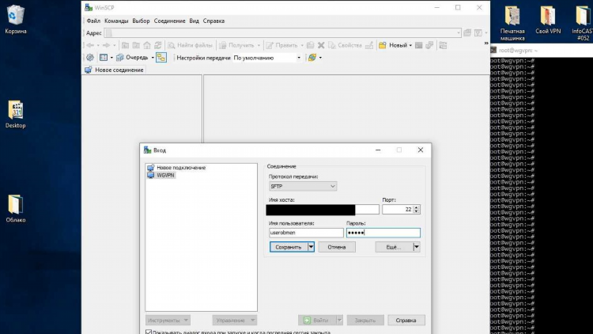Image resolution: width=593 pixels, height=334 pixels.
Task: Click the Инструменты button
Action: (x=168, y=321)
